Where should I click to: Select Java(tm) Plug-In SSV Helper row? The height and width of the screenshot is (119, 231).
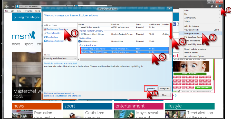coord(124,49)
